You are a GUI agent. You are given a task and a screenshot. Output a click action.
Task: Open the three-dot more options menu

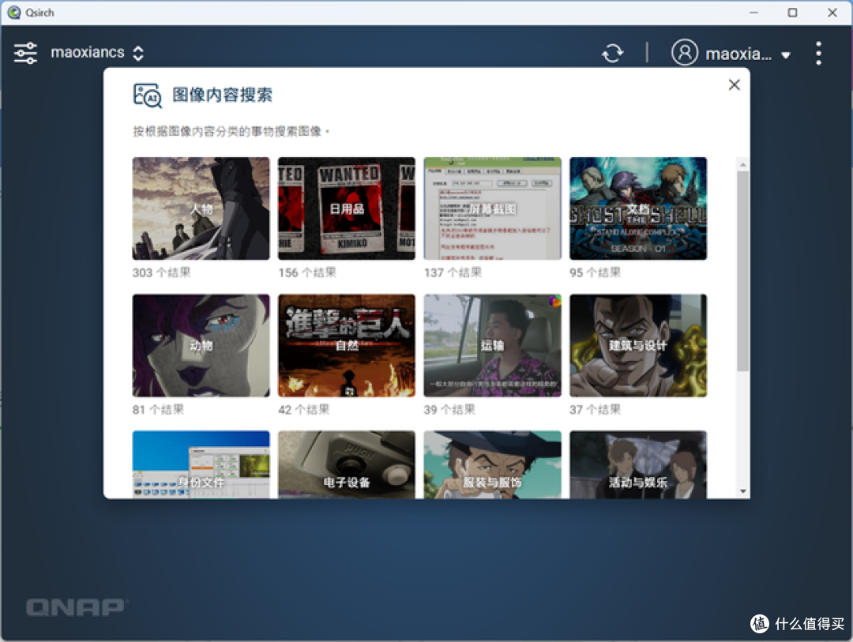coord(818,54)
